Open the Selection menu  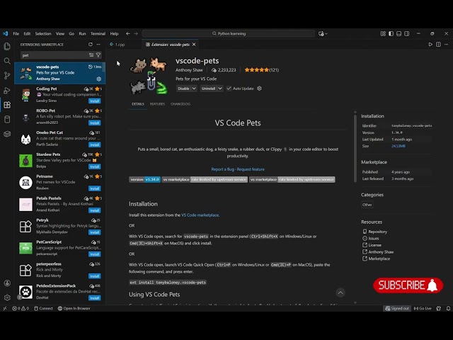[43, 33]
